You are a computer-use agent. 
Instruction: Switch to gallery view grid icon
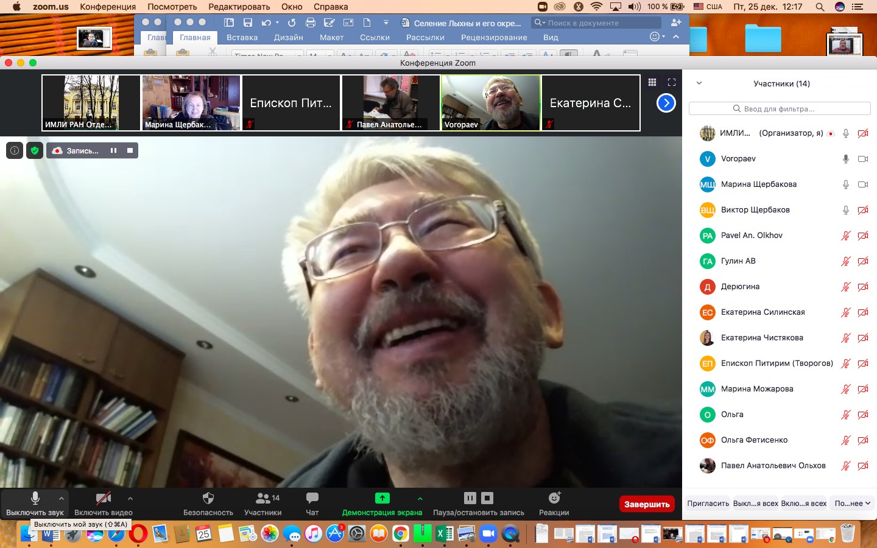(652, 82)
